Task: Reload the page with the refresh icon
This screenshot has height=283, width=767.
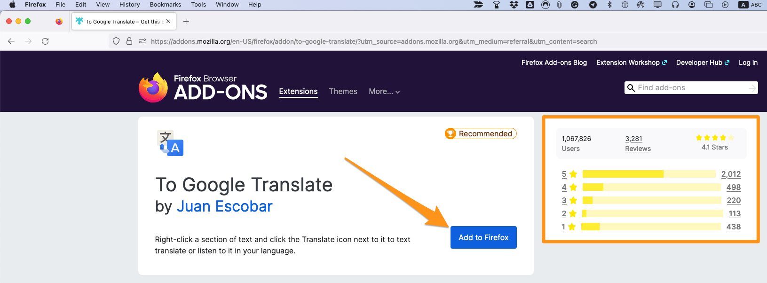Action: click(x=45, y=41)
